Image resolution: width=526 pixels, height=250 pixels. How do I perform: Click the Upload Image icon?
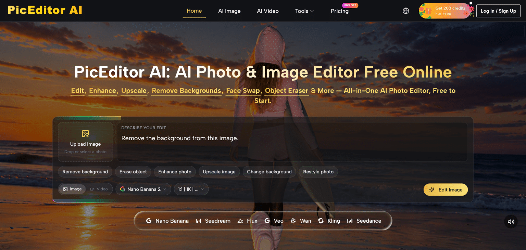[x=85, y=134]
